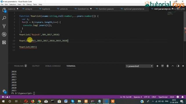Open the File menu
The image size is (186, 104).
[x=2, y=5]
